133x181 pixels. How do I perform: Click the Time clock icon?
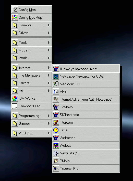[56, 130]
